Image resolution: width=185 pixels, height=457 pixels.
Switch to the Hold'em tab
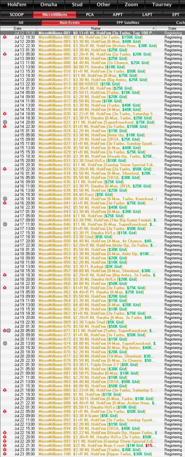pyautogui.click(x=17, y=5)
